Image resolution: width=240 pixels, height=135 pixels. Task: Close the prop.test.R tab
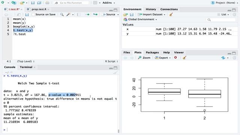pyautogui.click(x=48, y=9)
